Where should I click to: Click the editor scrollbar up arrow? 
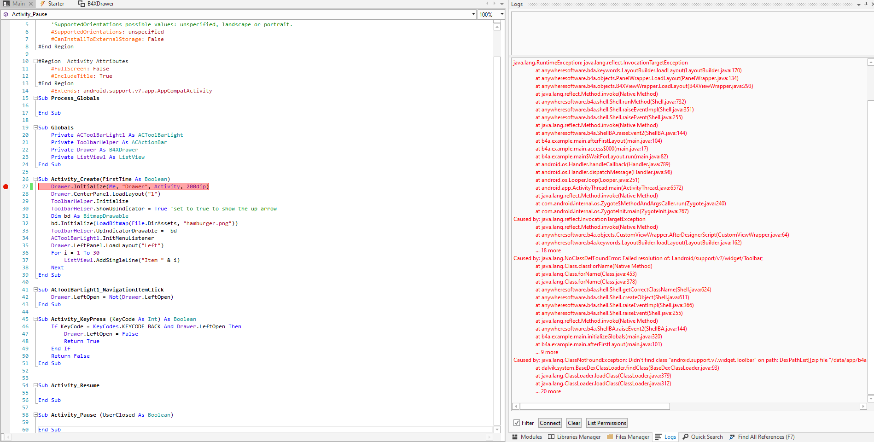497,27
